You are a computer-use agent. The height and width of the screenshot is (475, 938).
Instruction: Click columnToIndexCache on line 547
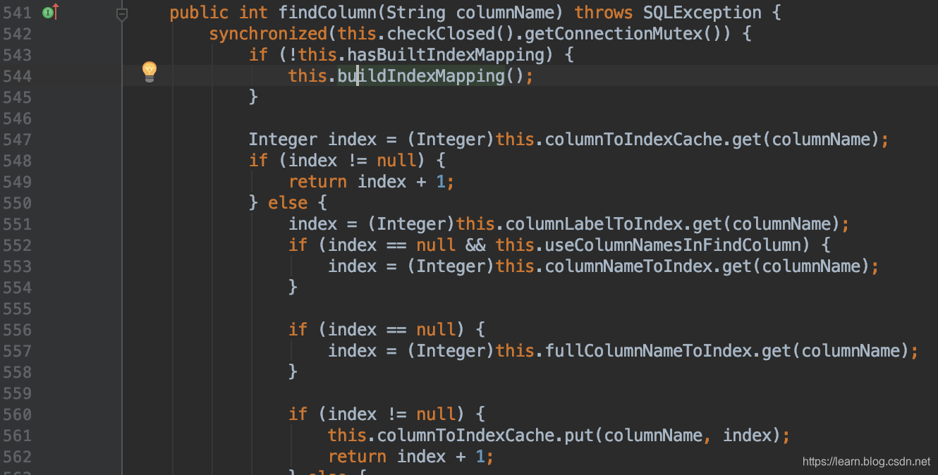[x=634, y=140]
